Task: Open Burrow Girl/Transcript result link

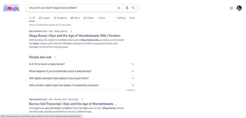Action: point(73,104)
